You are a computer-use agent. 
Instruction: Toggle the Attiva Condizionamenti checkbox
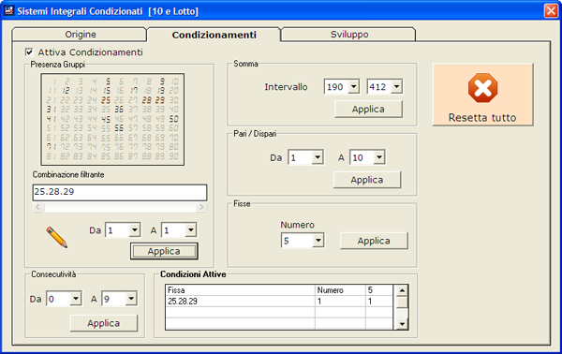point(29,52)
